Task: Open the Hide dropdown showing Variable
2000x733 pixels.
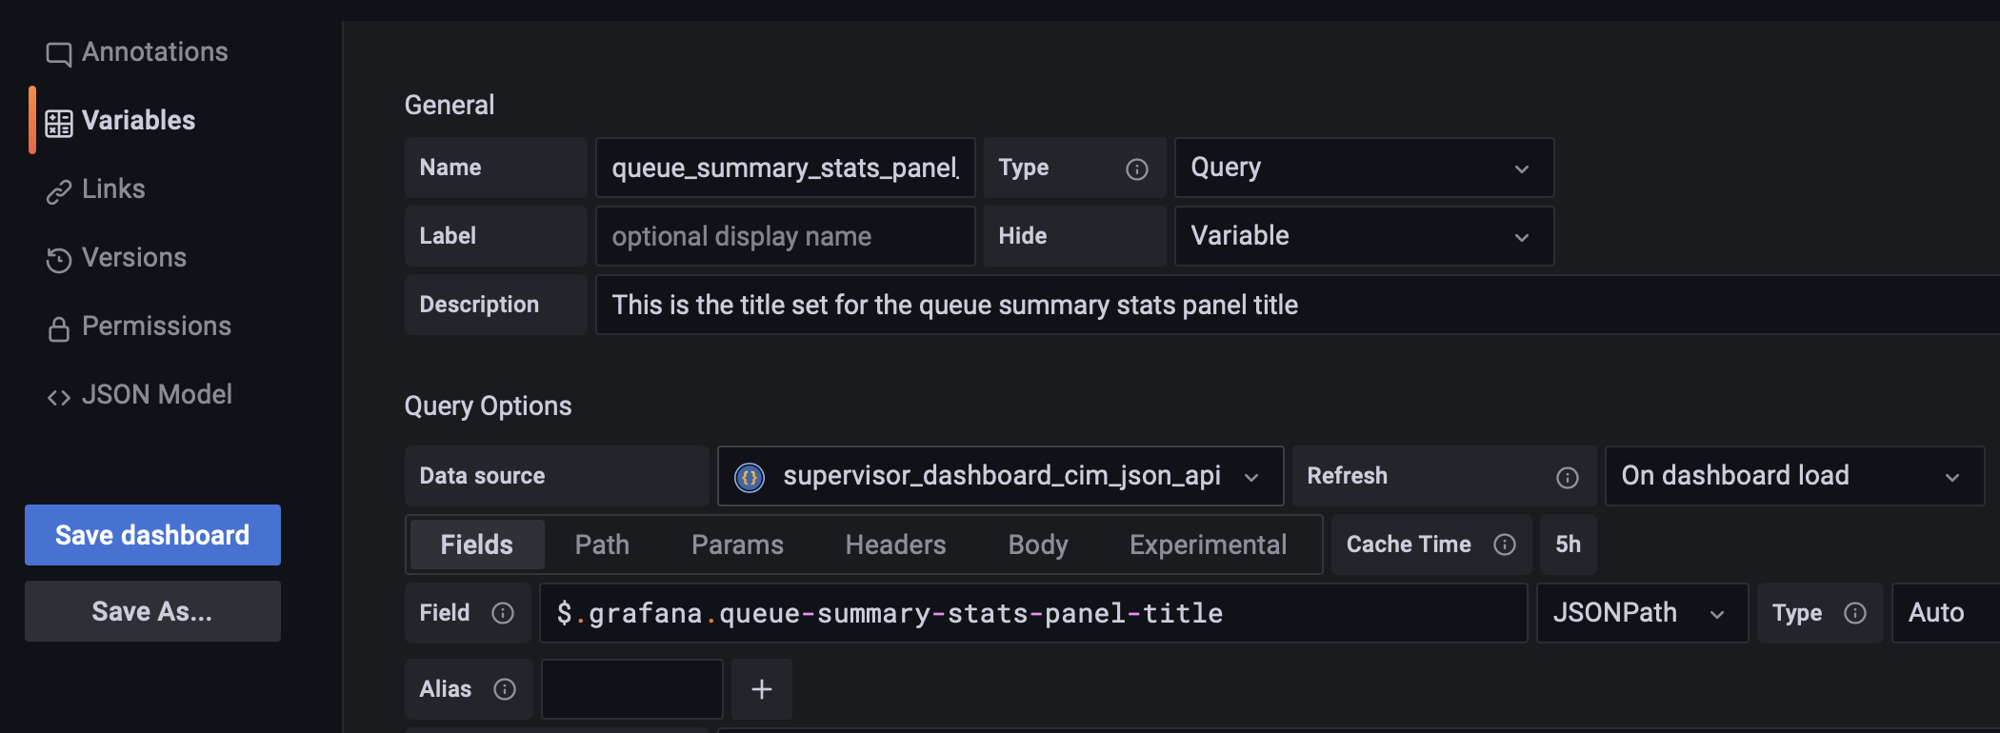Action: click(x=1364, y=236)
